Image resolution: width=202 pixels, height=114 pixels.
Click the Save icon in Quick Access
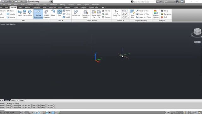[9, 2]
